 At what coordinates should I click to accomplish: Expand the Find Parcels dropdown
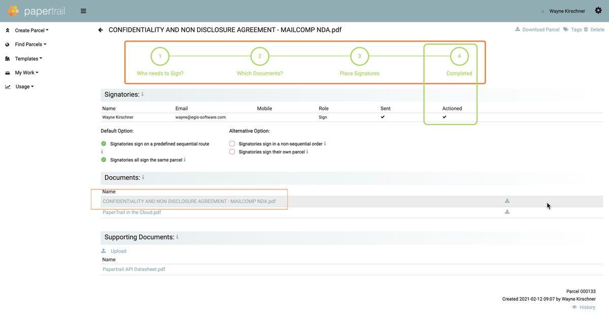30,45
